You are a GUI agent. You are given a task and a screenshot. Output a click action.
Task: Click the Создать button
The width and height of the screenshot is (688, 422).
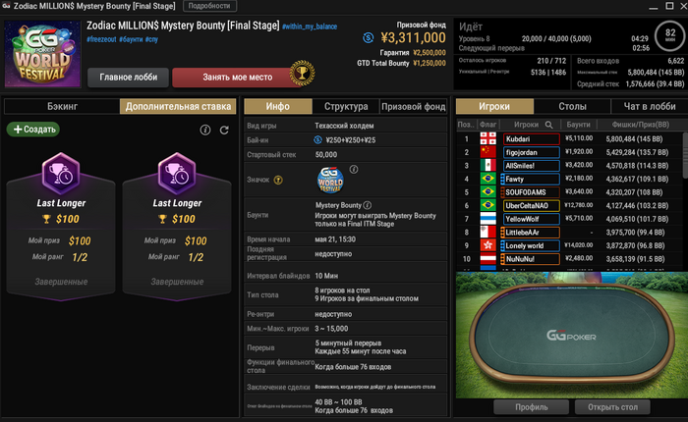pyautogui.click(x=33, y=130)
